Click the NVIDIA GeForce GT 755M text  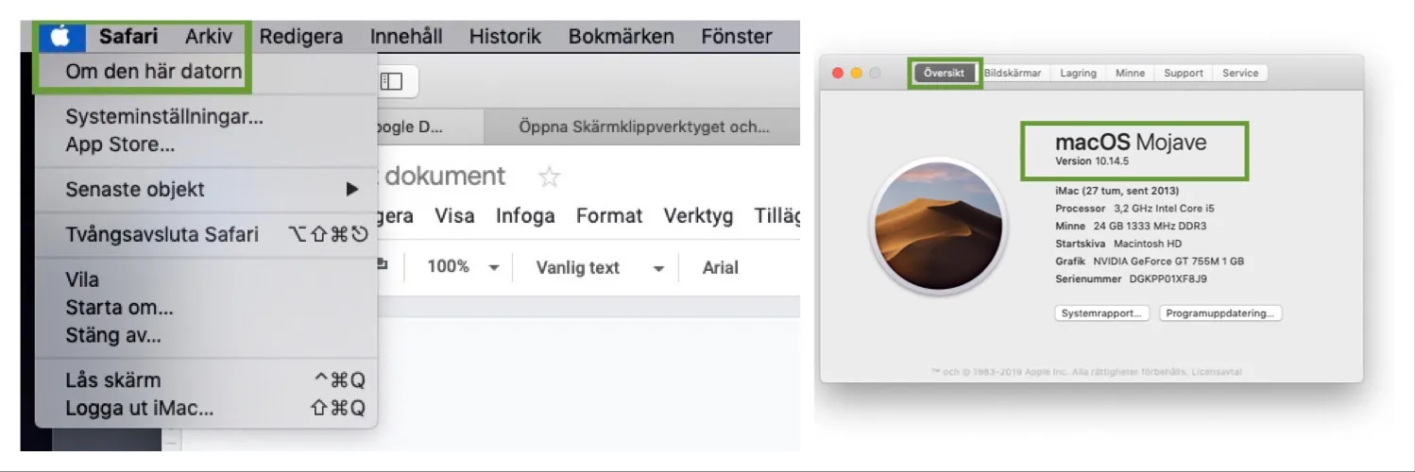pos(1168,261)
